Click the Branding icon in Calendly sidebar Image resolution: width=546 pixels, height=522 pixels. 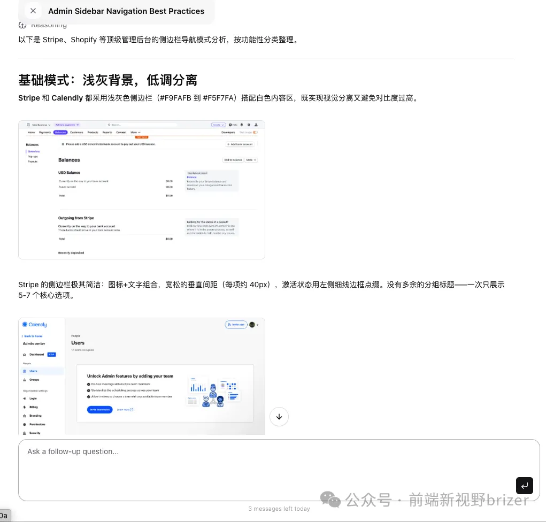click(25, 416)
